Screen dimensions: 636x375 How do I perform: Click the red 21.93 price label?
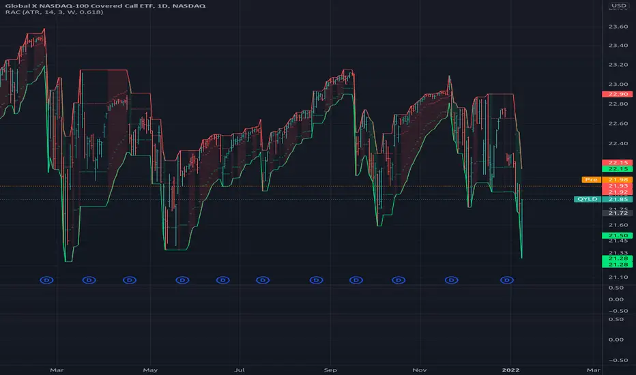point(618,185)
